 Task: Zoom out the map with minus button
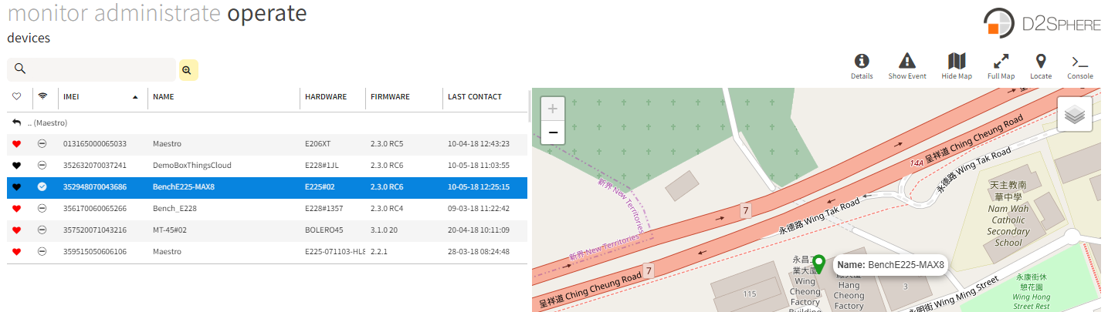553,133
